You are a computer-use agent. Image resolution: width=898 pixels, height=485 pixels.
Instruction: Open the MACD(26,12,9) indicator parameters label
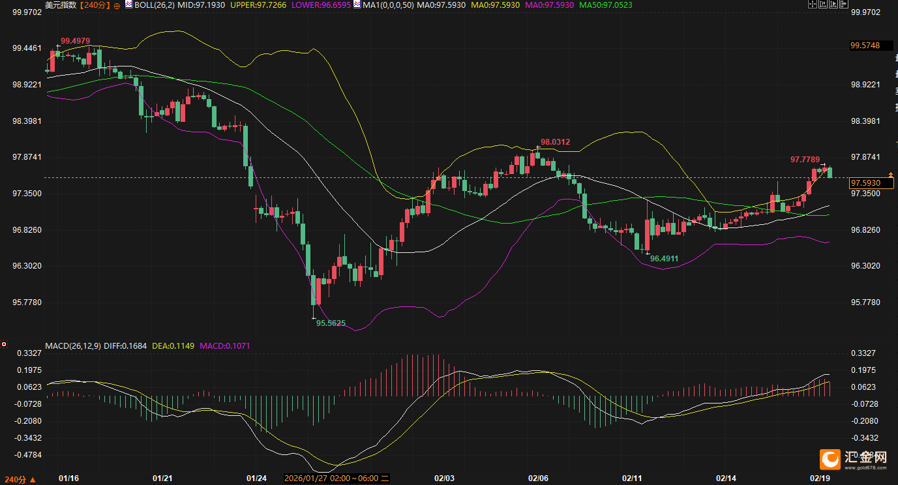pyautogui.click(x=72, y=345)
